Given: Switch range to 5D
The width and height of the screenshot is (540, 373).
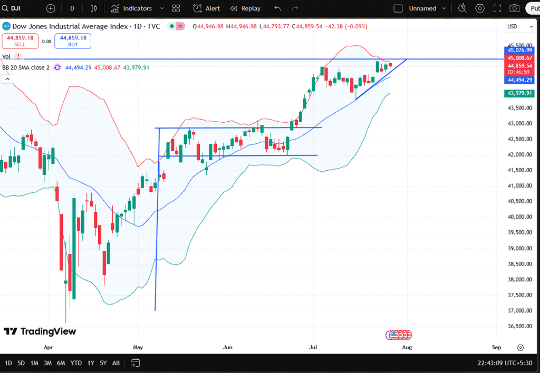Looking at the screenshot, I should (21, 363).
